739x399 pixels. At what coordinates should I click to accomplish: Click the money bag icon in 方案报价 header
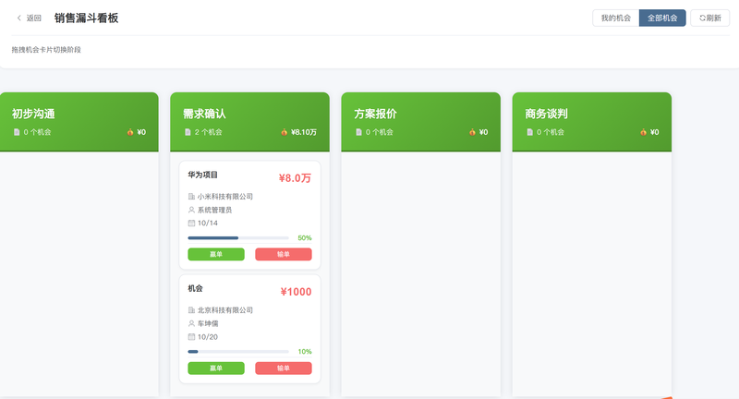coord(472,132)
